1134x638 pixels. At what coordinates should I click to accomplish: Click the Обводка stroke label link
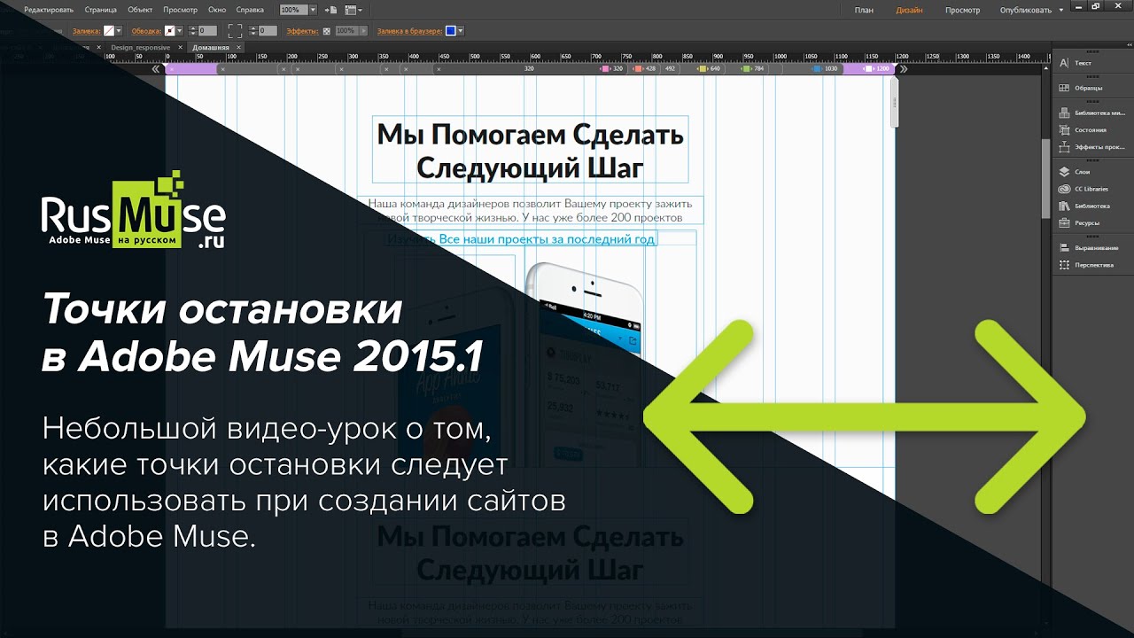pos(146,31)
